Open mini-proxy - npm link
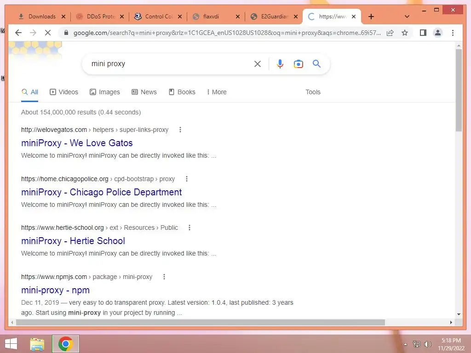The image size is (471, 353). click(x=55, y=290)
